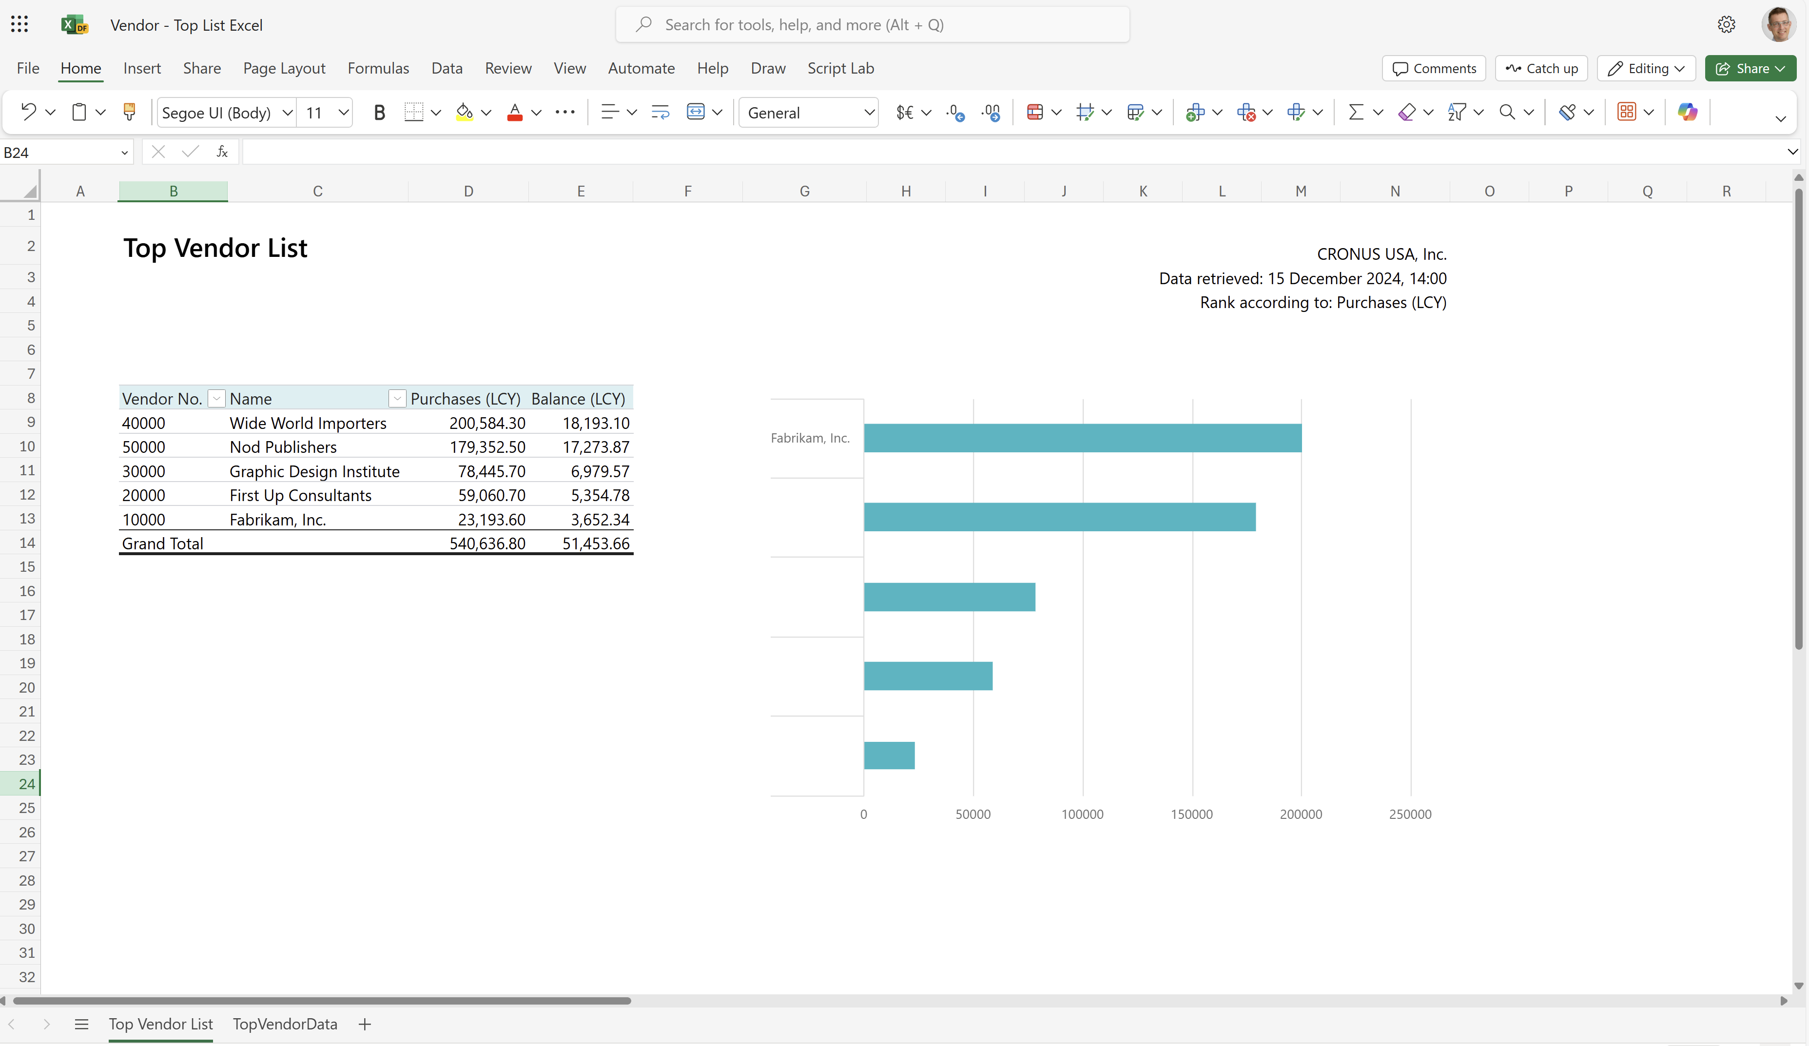Switch to the Top Vendor List tab
This screenshot has height=1046, width=1809.
(159, 1024)
